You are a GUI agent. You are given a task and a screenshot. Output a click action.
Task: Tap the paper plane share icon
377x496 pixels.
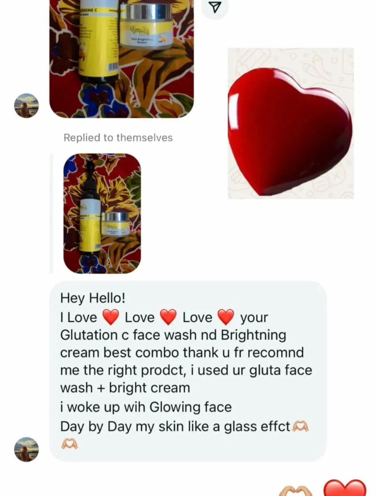215,7
